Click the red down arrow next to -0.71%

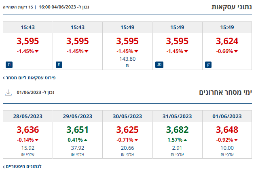(136, 140)
